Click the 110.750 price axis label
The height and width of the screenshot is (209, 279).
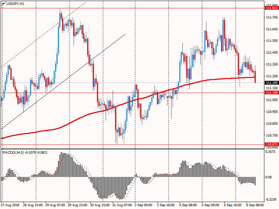pyautogui.click(x=272, y=136)
